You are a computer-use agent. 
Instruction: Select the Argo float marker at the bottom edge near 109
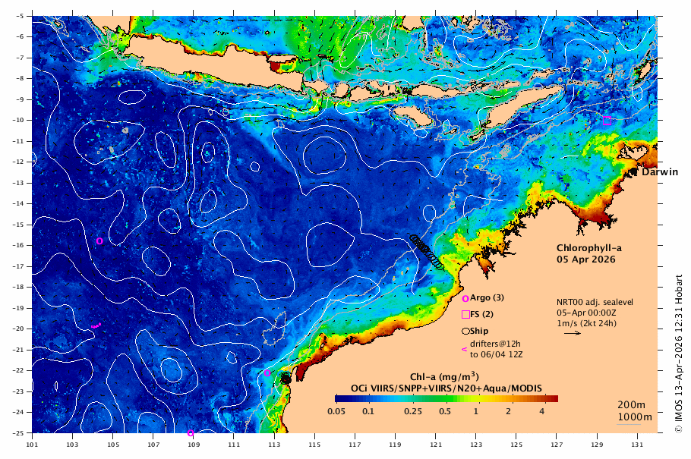coord(191,433)
